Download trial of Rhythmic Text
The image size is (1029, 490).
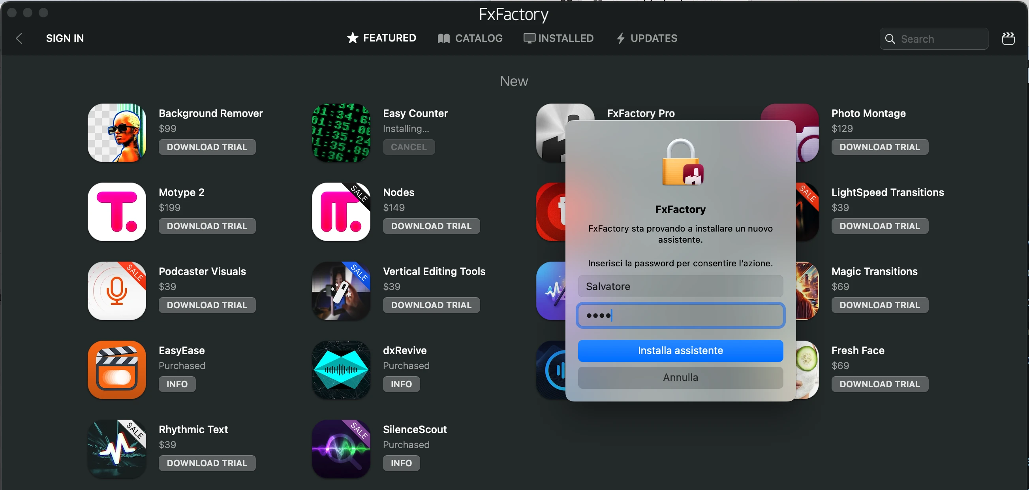(x=207, y=463)
